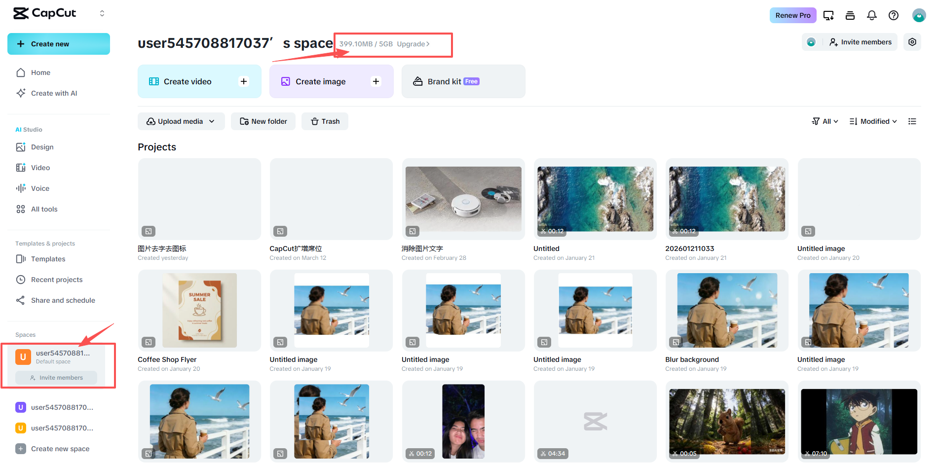Viewport: 937px width, 463px height.
Task: Open the Trash
Action: [x=325, y=121]
